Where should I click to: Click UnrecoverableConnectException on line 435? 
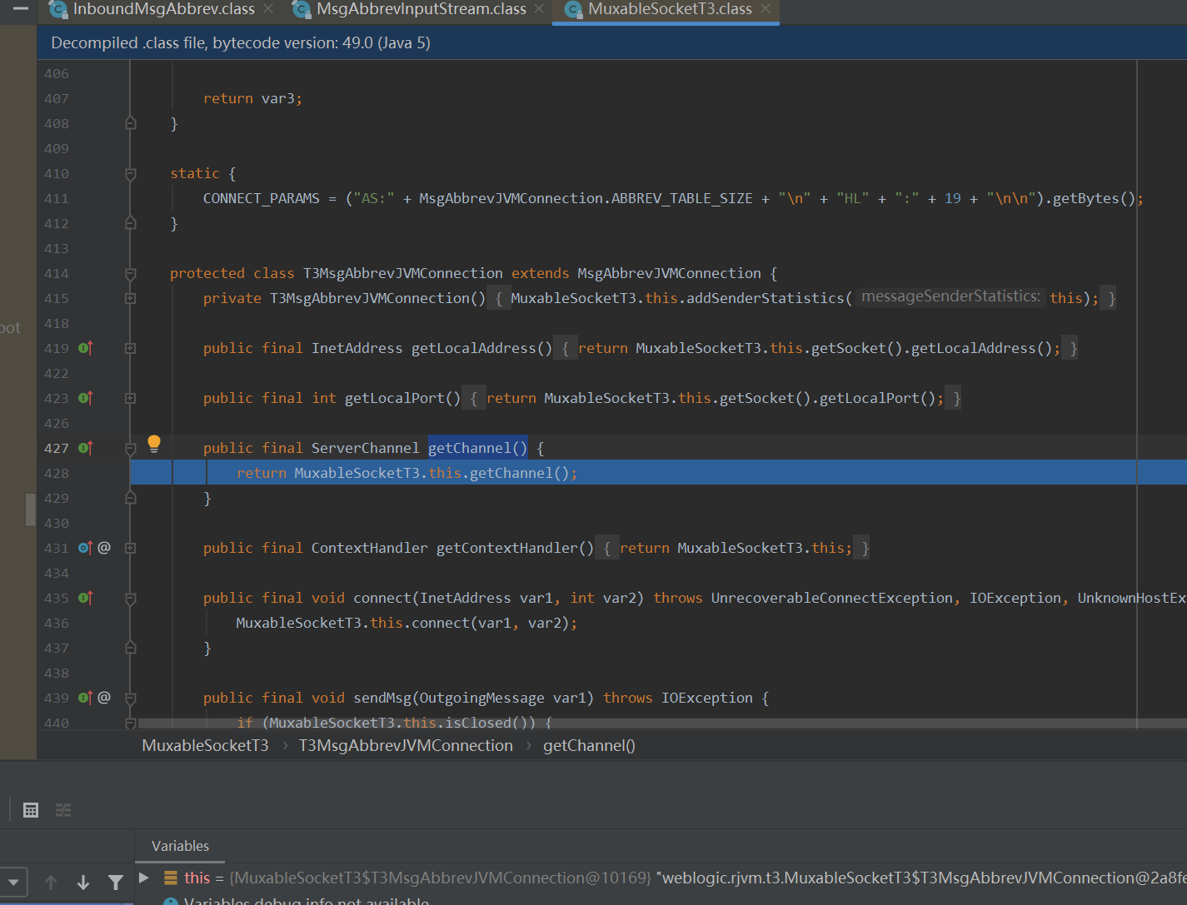click(831, 598)
